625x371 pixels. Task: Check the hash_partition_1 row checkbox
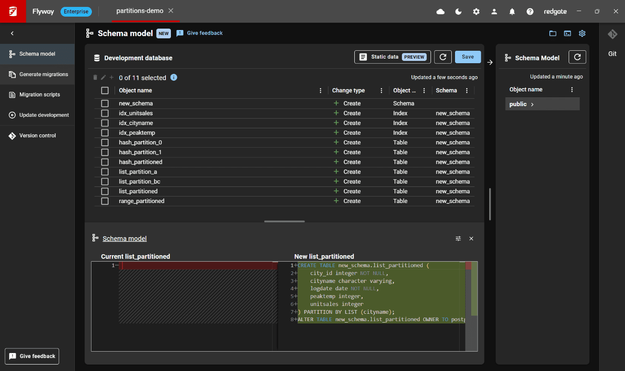point(105,152)
